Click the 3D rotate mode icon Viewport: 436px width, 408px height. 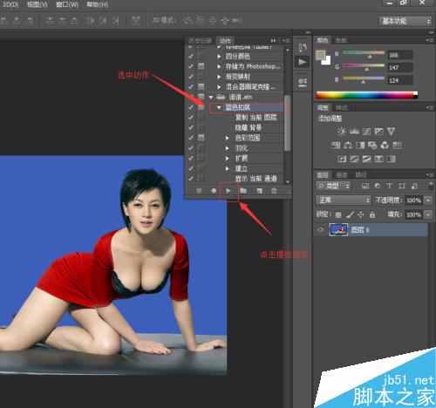[x=188, y=21]
